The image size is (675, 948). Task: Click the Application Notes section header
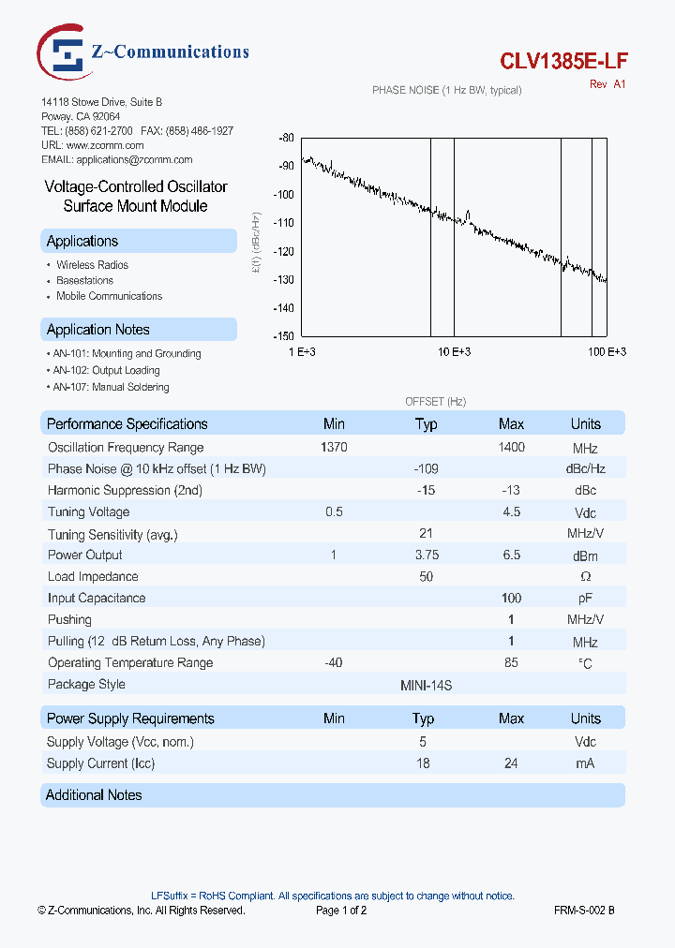[x=98, y=330]
